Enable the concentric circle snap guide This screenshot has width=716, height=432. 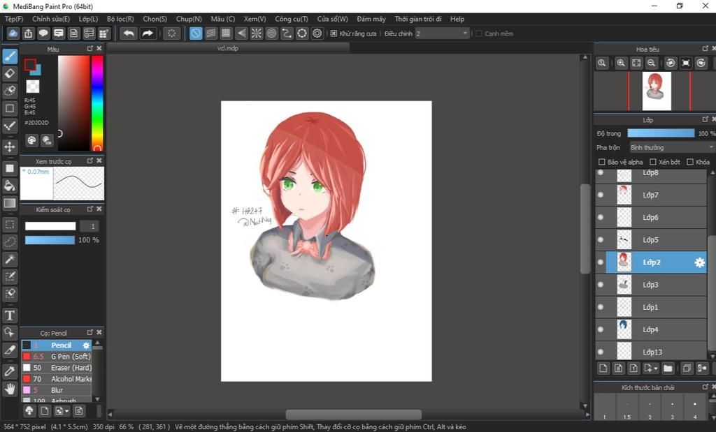[272, 33]
